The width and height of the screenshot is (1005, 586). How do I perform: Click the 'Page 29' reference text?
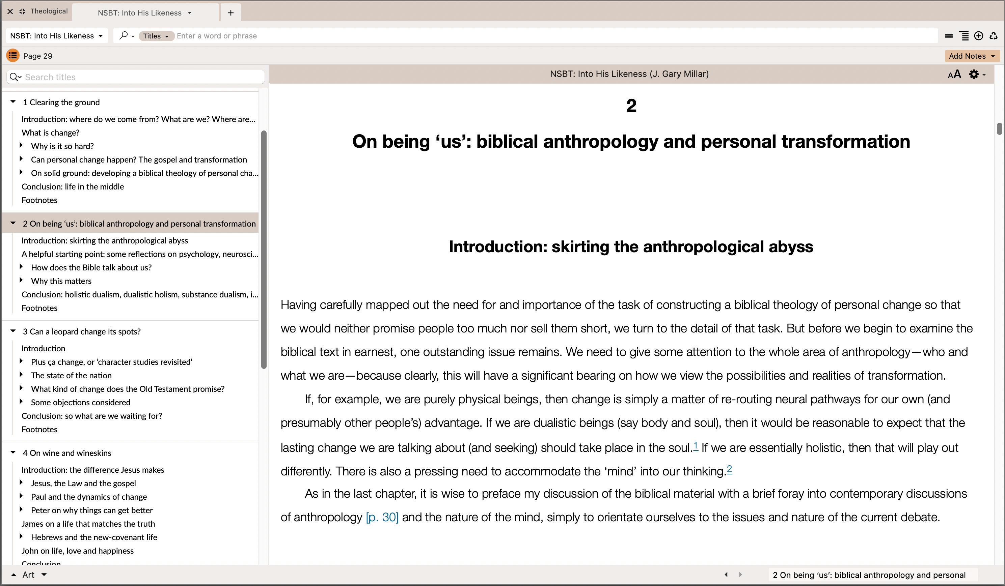(38, 56)
